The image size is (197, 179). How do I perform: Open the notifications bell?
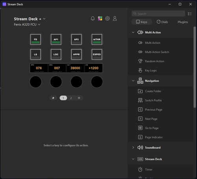[93, 19]
